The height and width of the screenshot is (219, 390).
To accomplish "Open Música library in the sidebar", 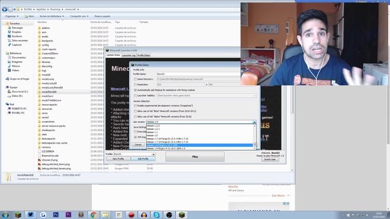I will pos(15,66).
